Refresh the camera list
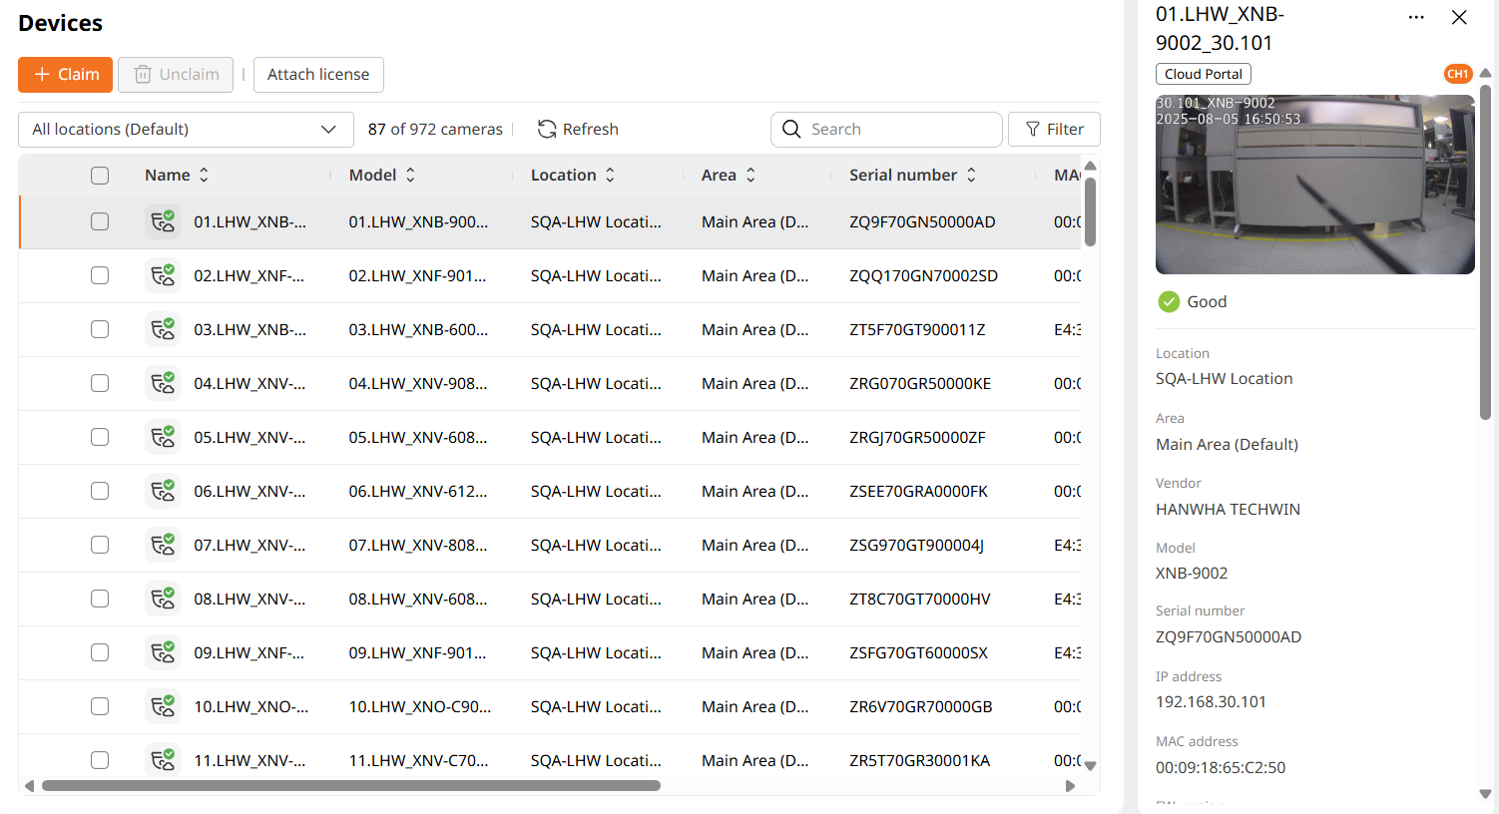This screenshot has height=814, width=1499. [x=578, y=130]
